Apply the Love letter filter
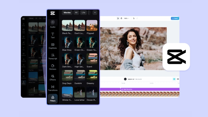 (x=80, y=92)
